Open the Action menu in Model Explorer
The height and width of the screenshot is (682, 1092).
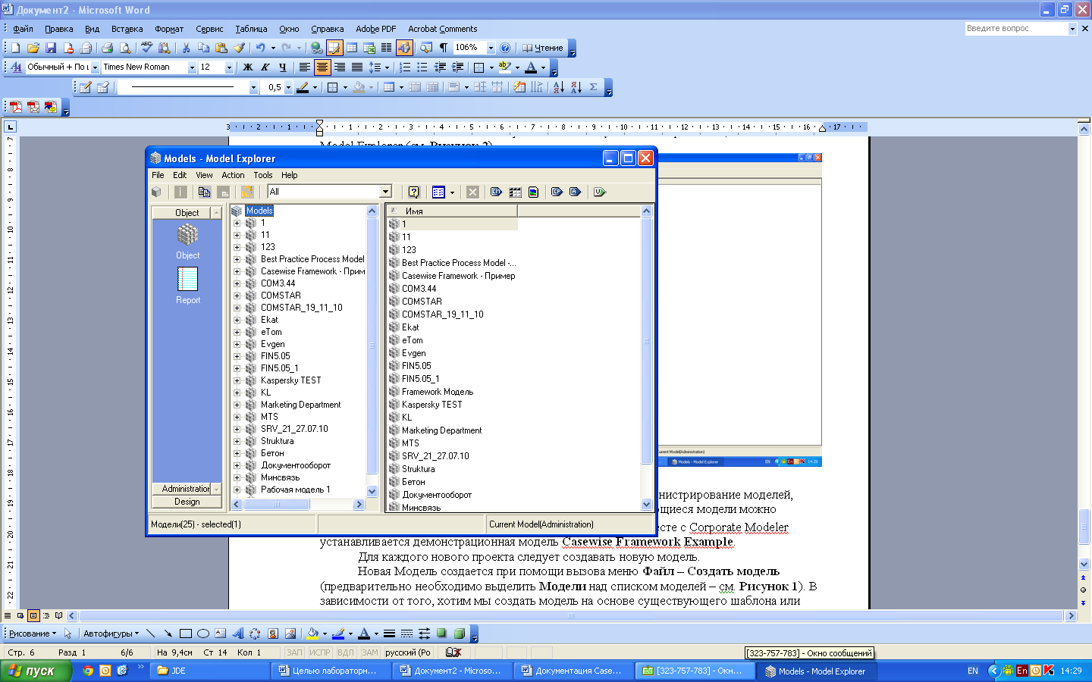233,175
